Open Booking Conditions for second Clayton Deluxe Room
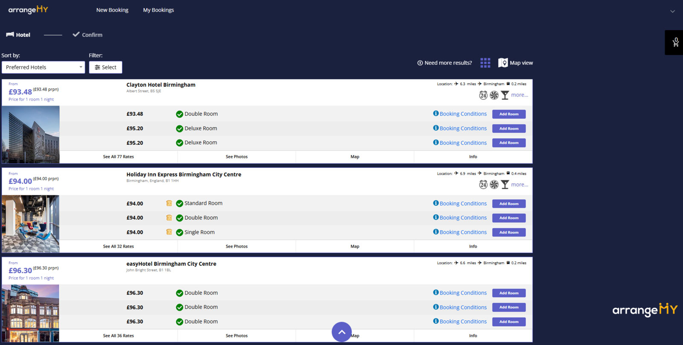 click(x=463, y=143)
